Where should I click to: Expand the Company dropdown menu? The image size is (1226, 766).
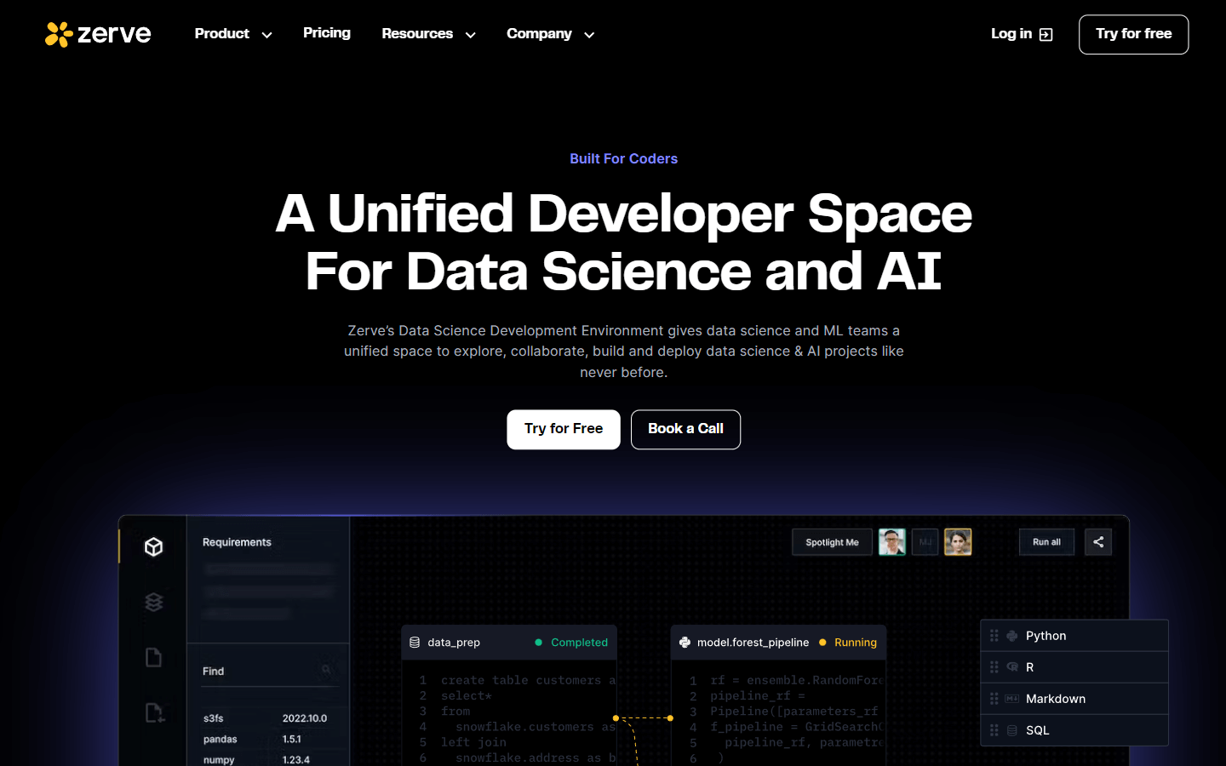550,34
